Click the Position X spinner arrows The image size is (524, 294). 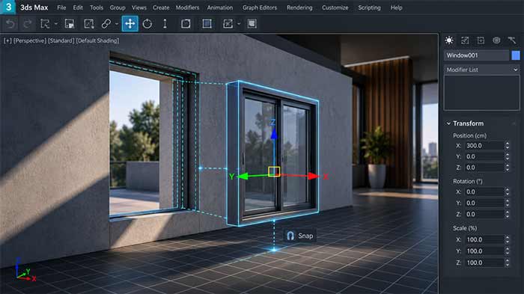tap(508, 145)
